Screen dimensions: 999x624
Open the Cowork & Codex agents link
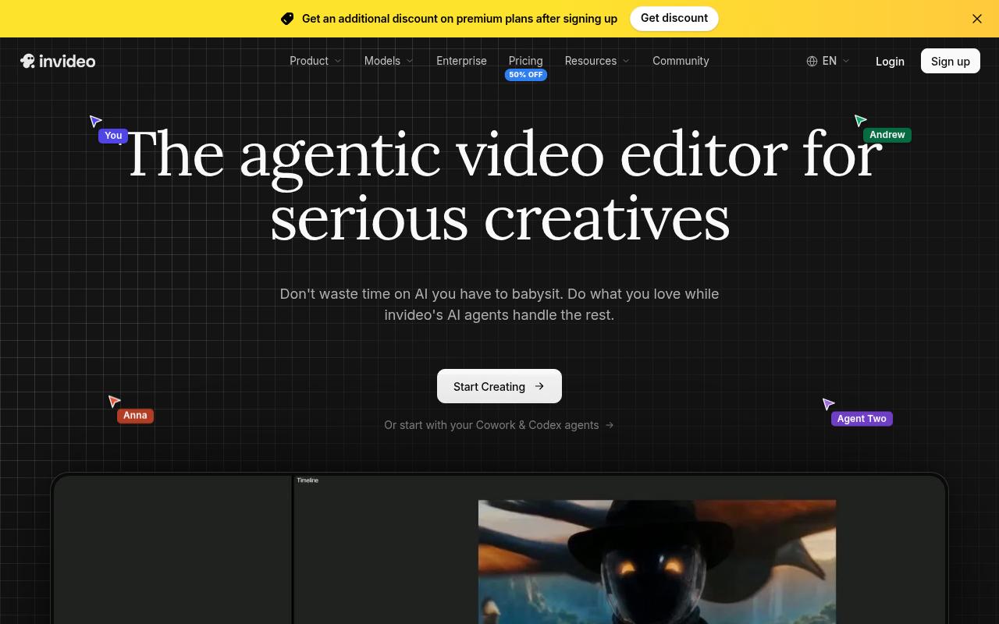point(499,425)
